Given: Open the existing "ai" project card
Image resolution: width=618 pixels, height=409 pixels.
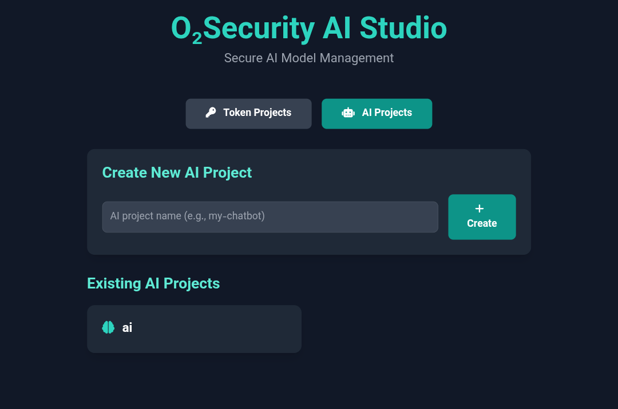Looking at the screenshot, I should 194,329.
